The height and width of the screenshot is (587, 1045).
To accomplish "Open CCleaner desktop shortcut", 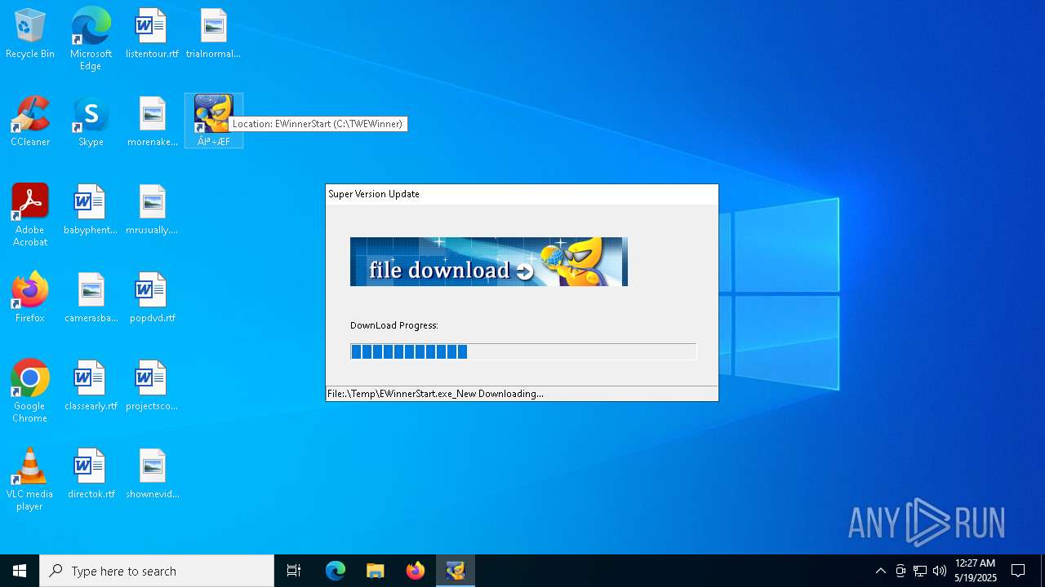I will (30, 122).
